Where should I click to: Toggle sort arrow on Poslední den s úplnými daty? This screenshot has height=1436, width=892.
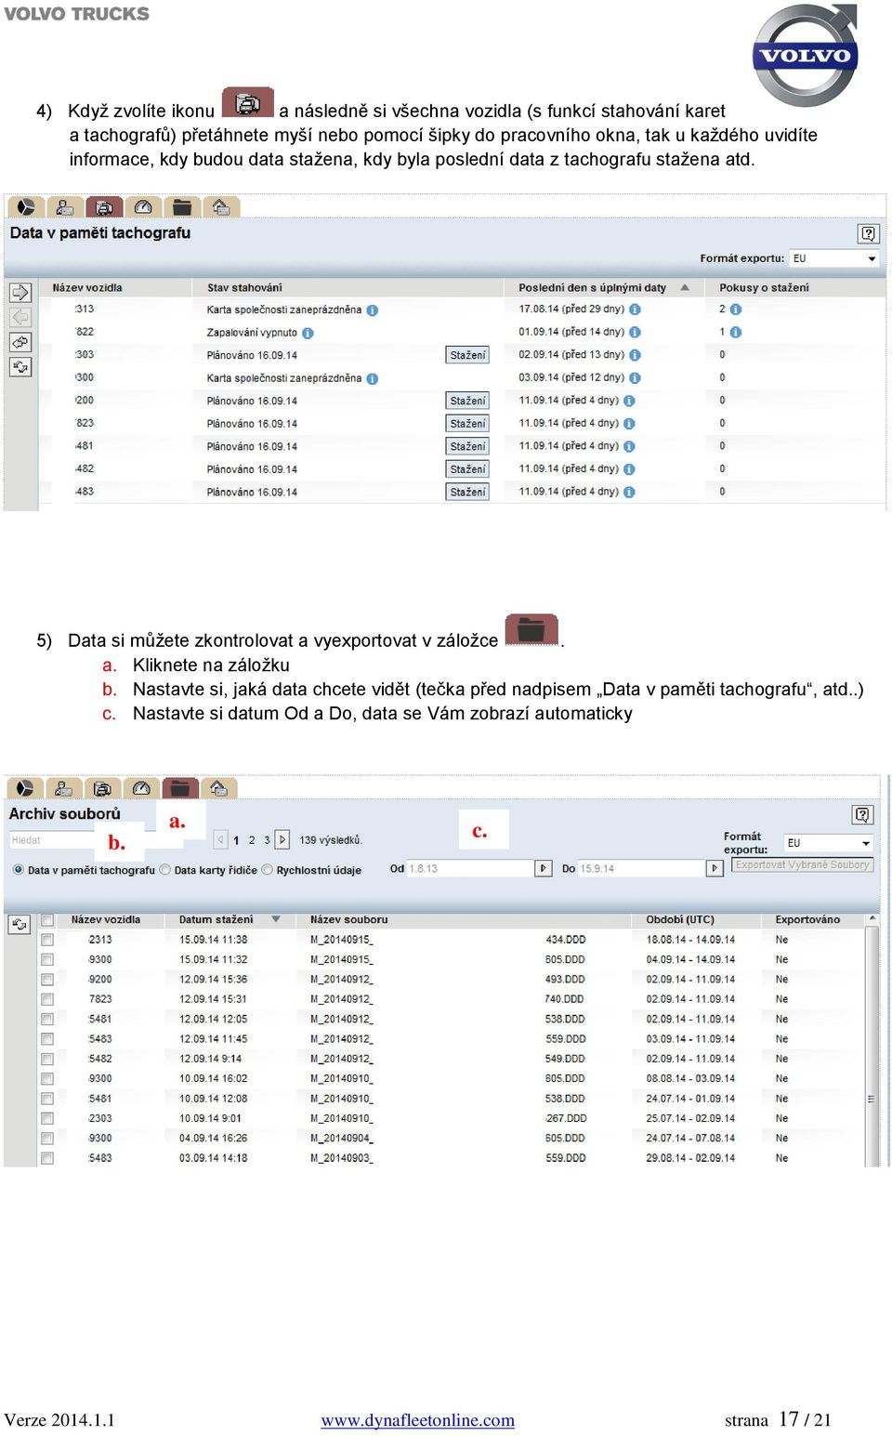point(685,288)
